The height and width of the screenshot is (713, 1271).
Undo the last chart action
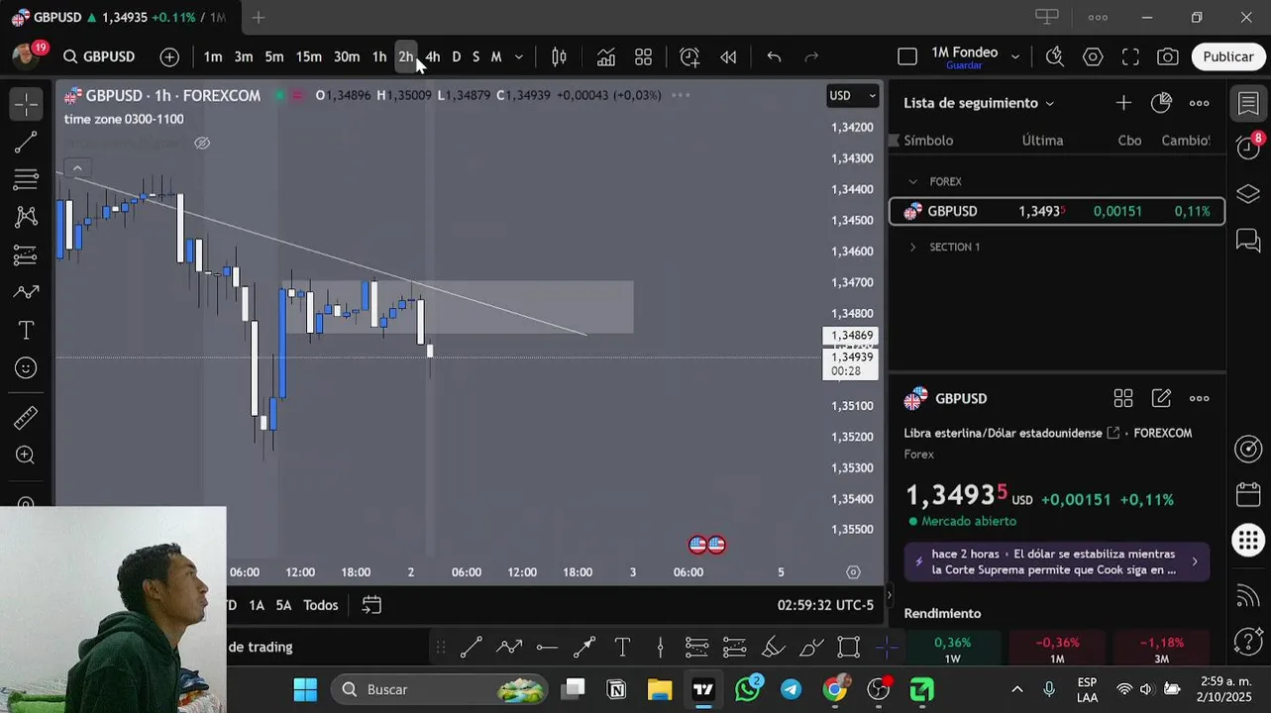(774, 57)
